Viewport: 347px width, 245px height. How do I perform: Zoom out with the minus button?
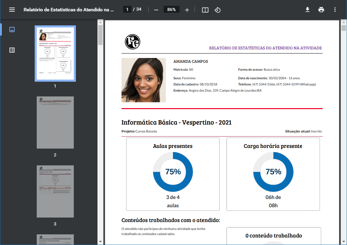pyautogui.click(x=156, y=10)
